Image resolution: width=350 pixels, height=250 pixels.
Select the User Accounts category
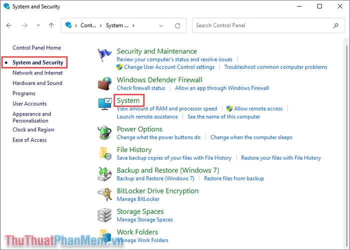coord(29,103)
